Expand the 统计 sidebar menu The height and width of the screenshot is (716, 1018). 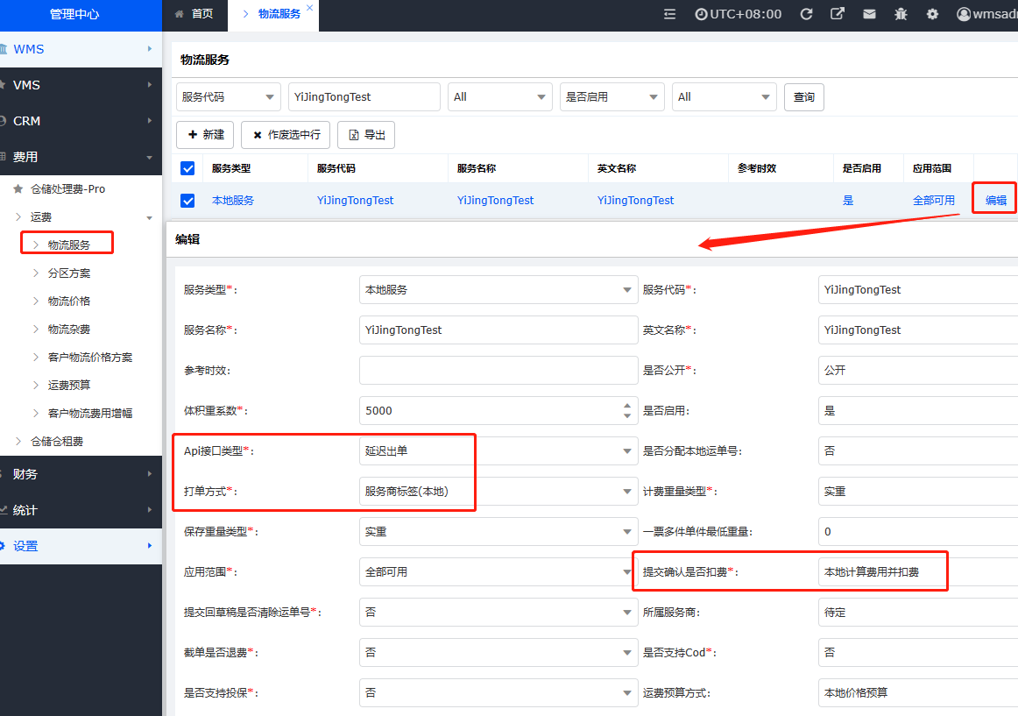[x=81, y=510]
